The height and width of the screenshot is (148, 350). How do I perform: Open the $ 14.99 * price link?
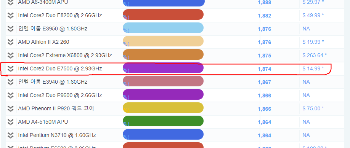tap(313, 68)
